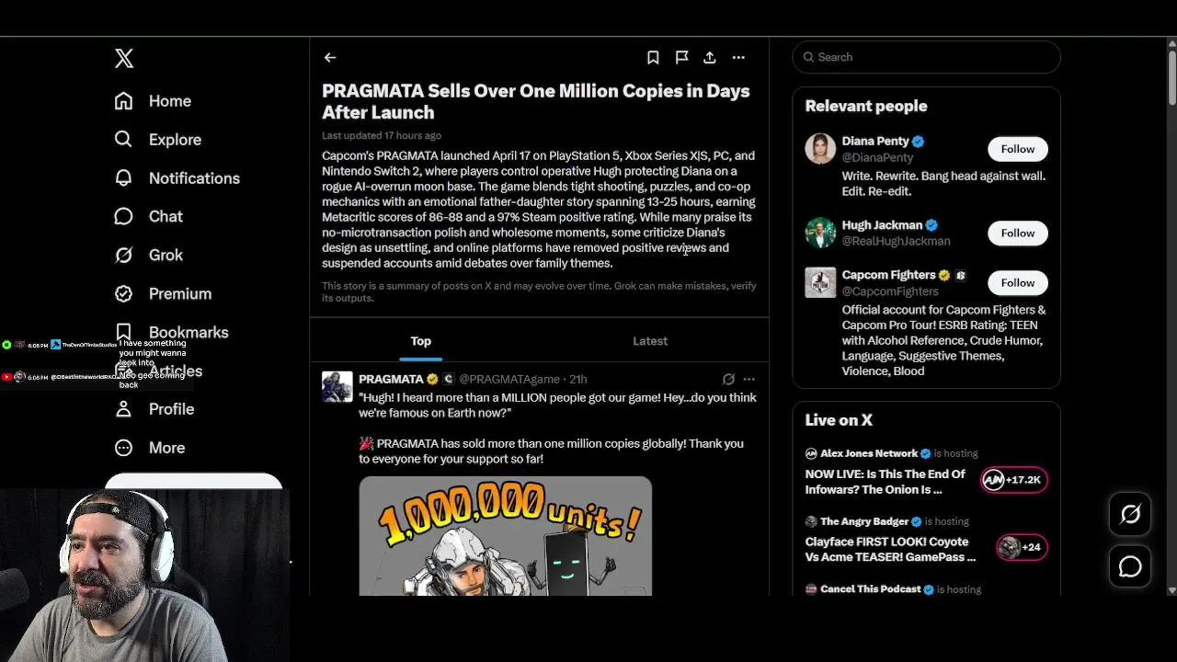Image resolution: width=1177 pixels, height=662 pixels.
Task: Click the 'Relevant people' heading
Action: click(x=866, y=107)
